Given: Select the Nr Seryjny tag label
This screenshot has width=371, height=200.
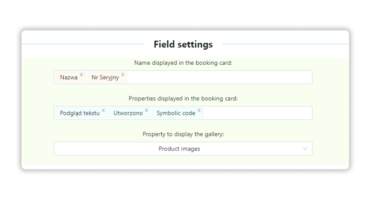Looking at the screenshot, I should tap(105, 77).
